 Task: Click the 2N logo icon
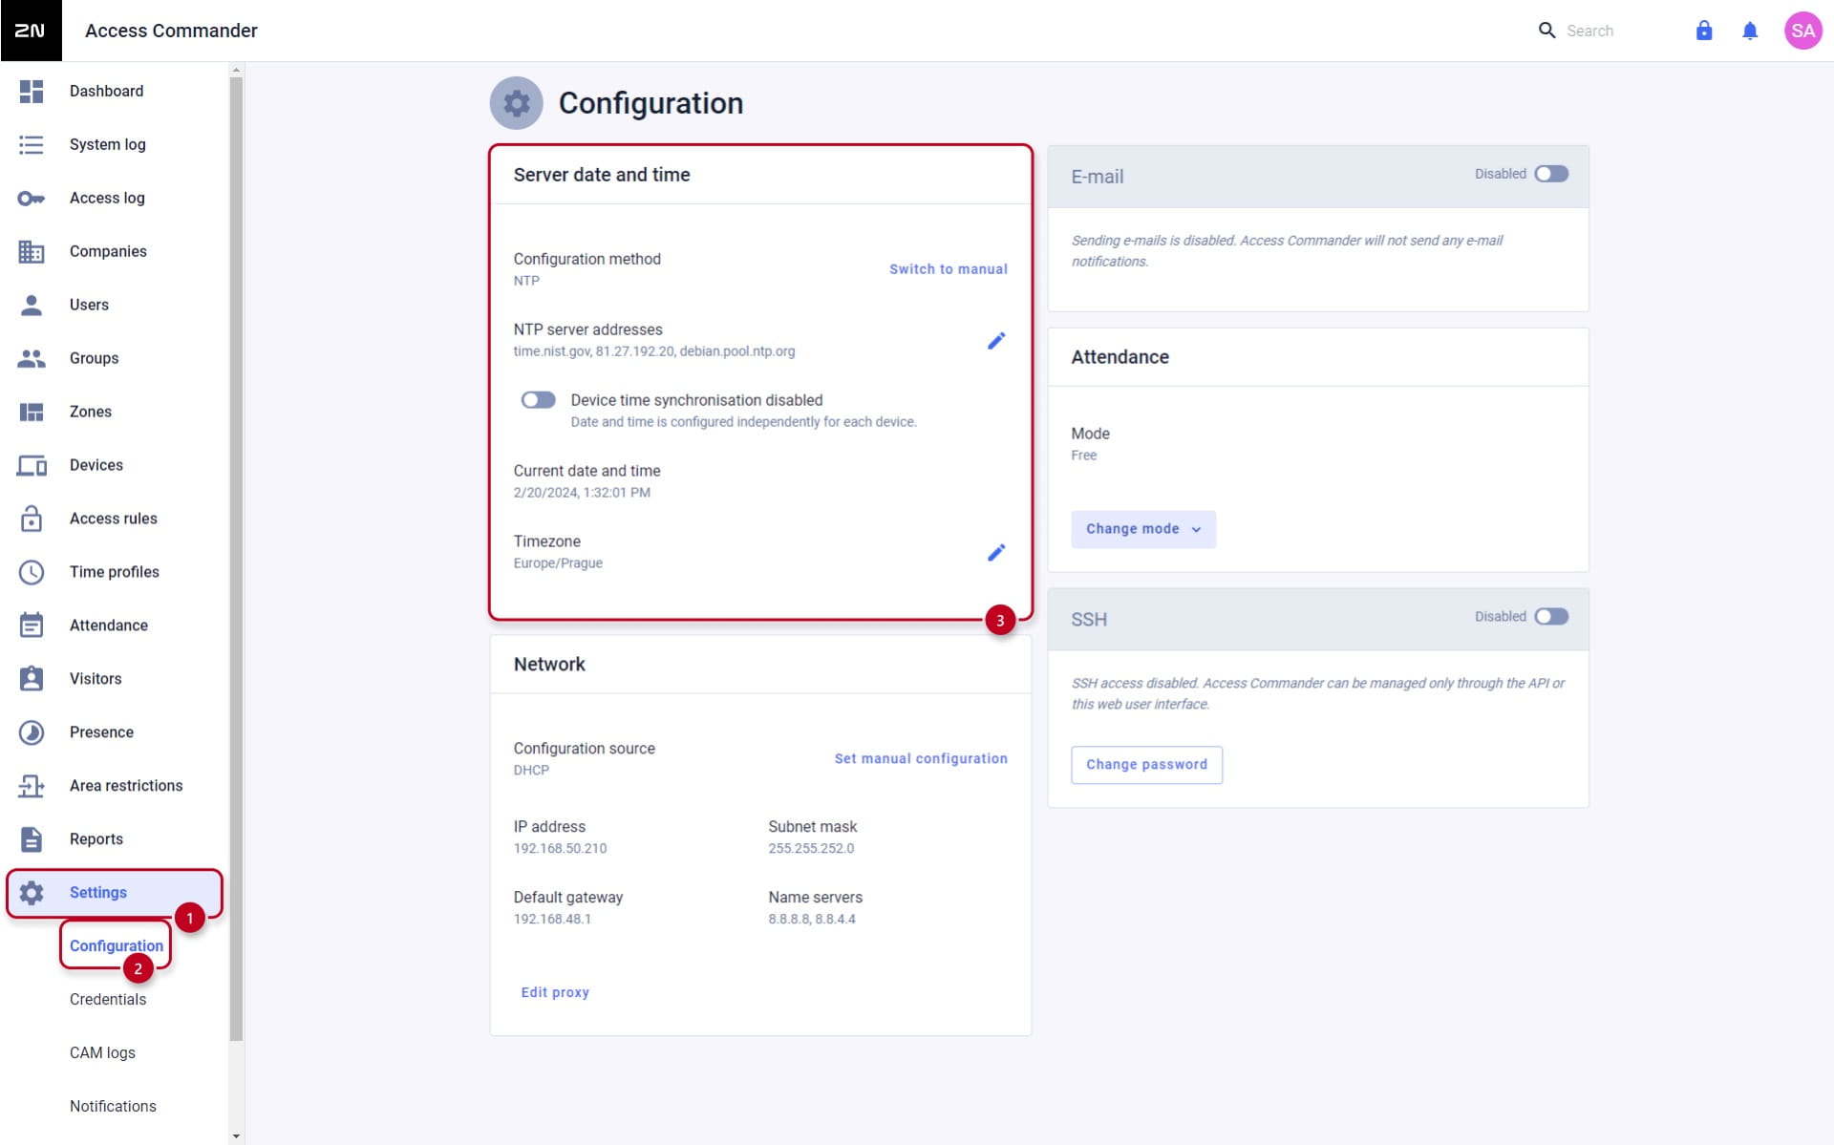click(x=31, y=31)
